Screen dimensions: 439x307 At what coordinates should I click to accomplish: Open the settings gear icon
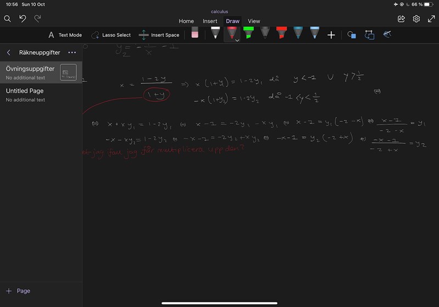pos(417,19)
